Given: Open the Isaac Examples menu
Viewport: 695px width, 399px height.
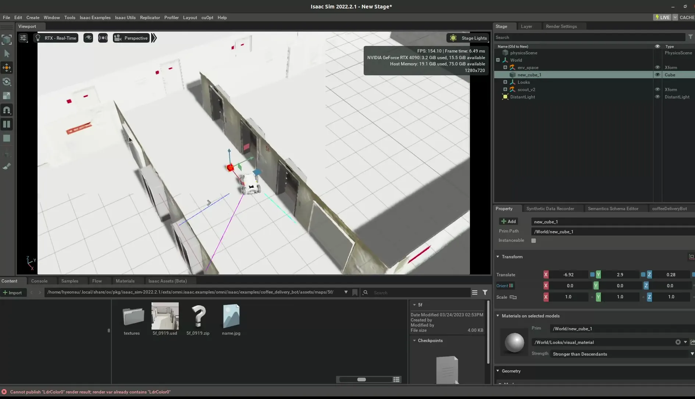Looking at the screenshot, I should click(95, 17).
